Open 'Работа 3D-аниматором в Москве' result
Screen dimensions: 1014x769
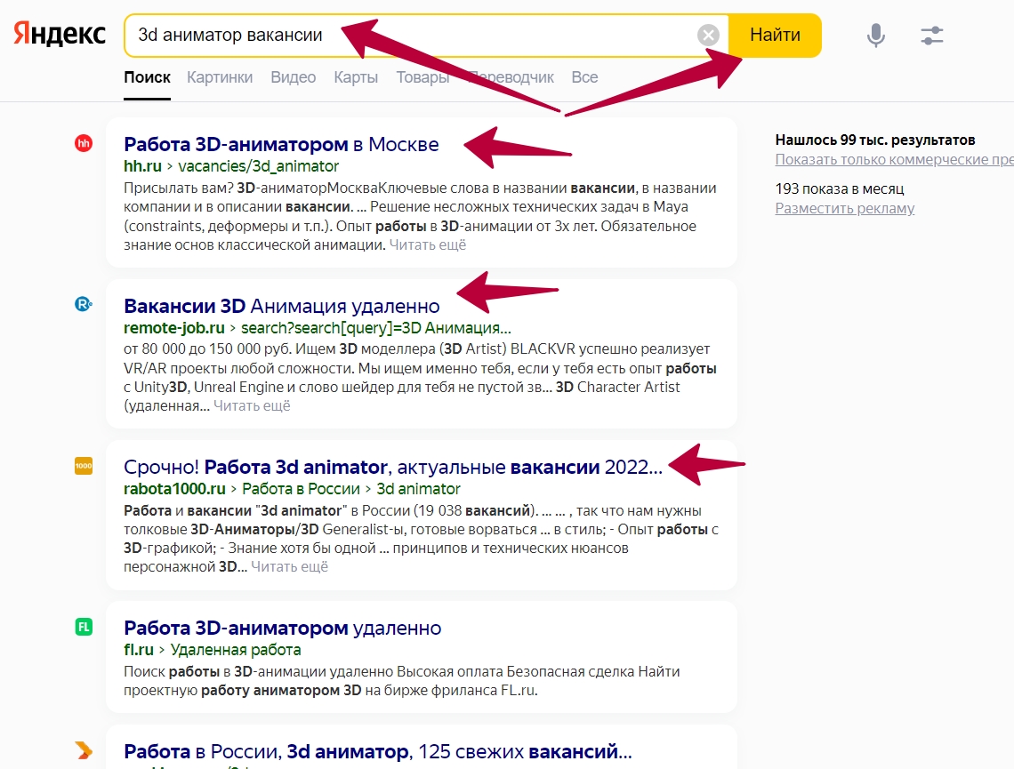click(281, 144)
